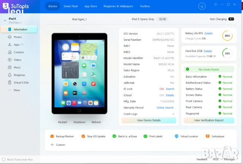Click the iPad screen preview image

coord(79,73)
